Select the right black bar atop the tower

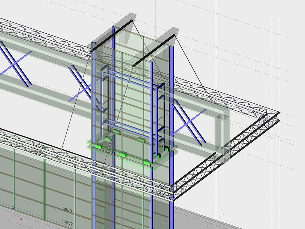tap(154, 51)
